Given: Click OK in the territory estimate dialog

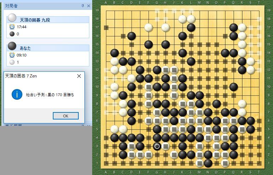Looking at the screenshot, I should coord(66,116).
